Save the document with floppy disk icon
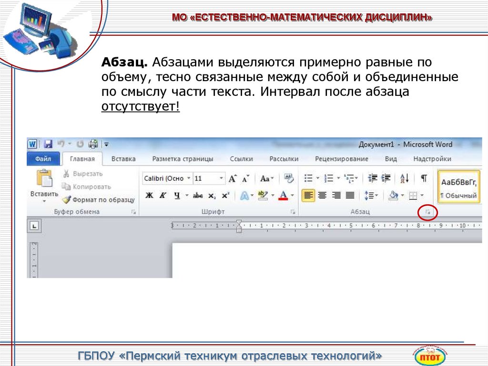This screenshot has height=366, width=488. coord(48,144)
